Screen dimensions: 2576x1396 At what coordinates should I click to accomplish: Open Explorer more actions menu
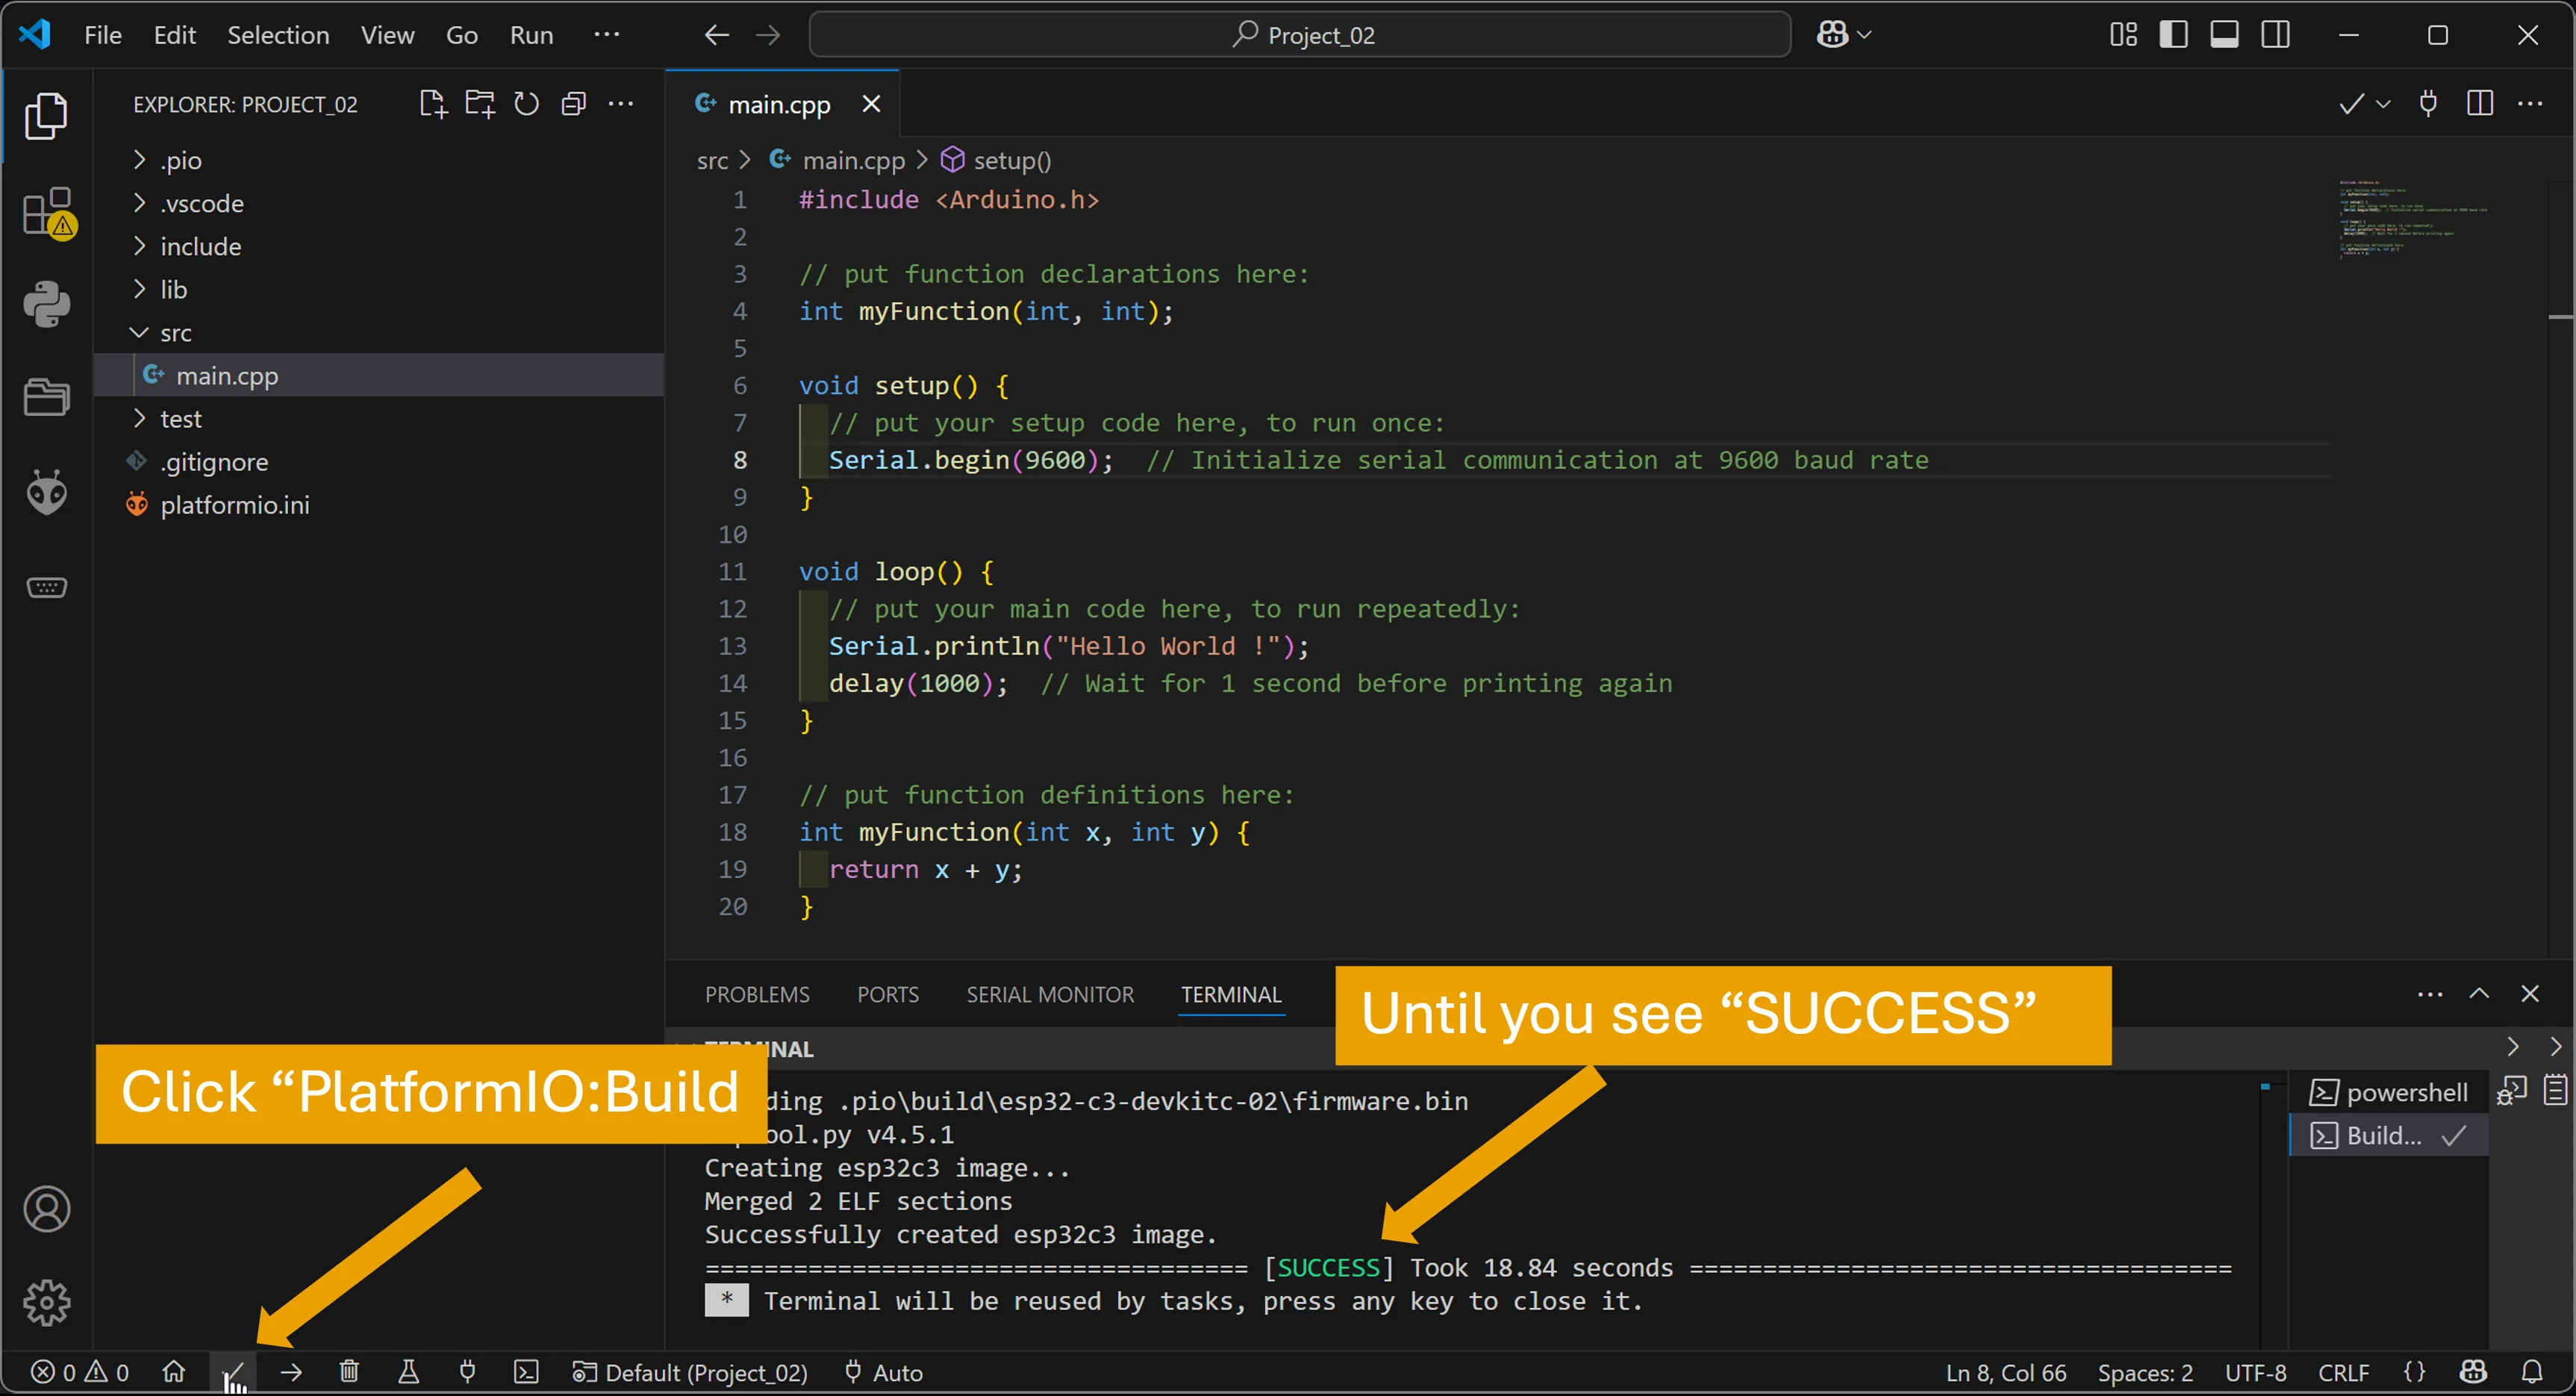pyautogui.click(x=621, y=104)
